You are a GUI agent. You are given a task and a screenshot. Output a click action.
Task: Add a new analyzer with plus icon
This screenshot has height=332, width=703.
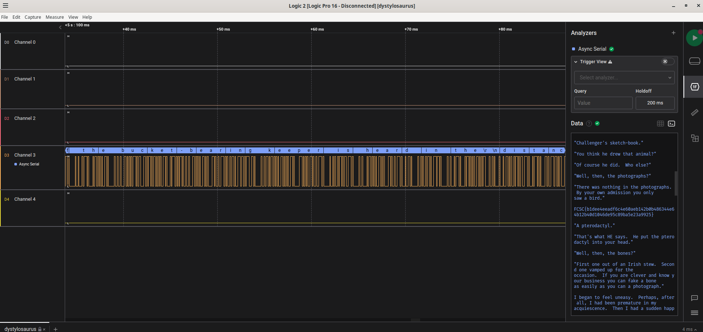pyautogui.click(x=673, y=33)
